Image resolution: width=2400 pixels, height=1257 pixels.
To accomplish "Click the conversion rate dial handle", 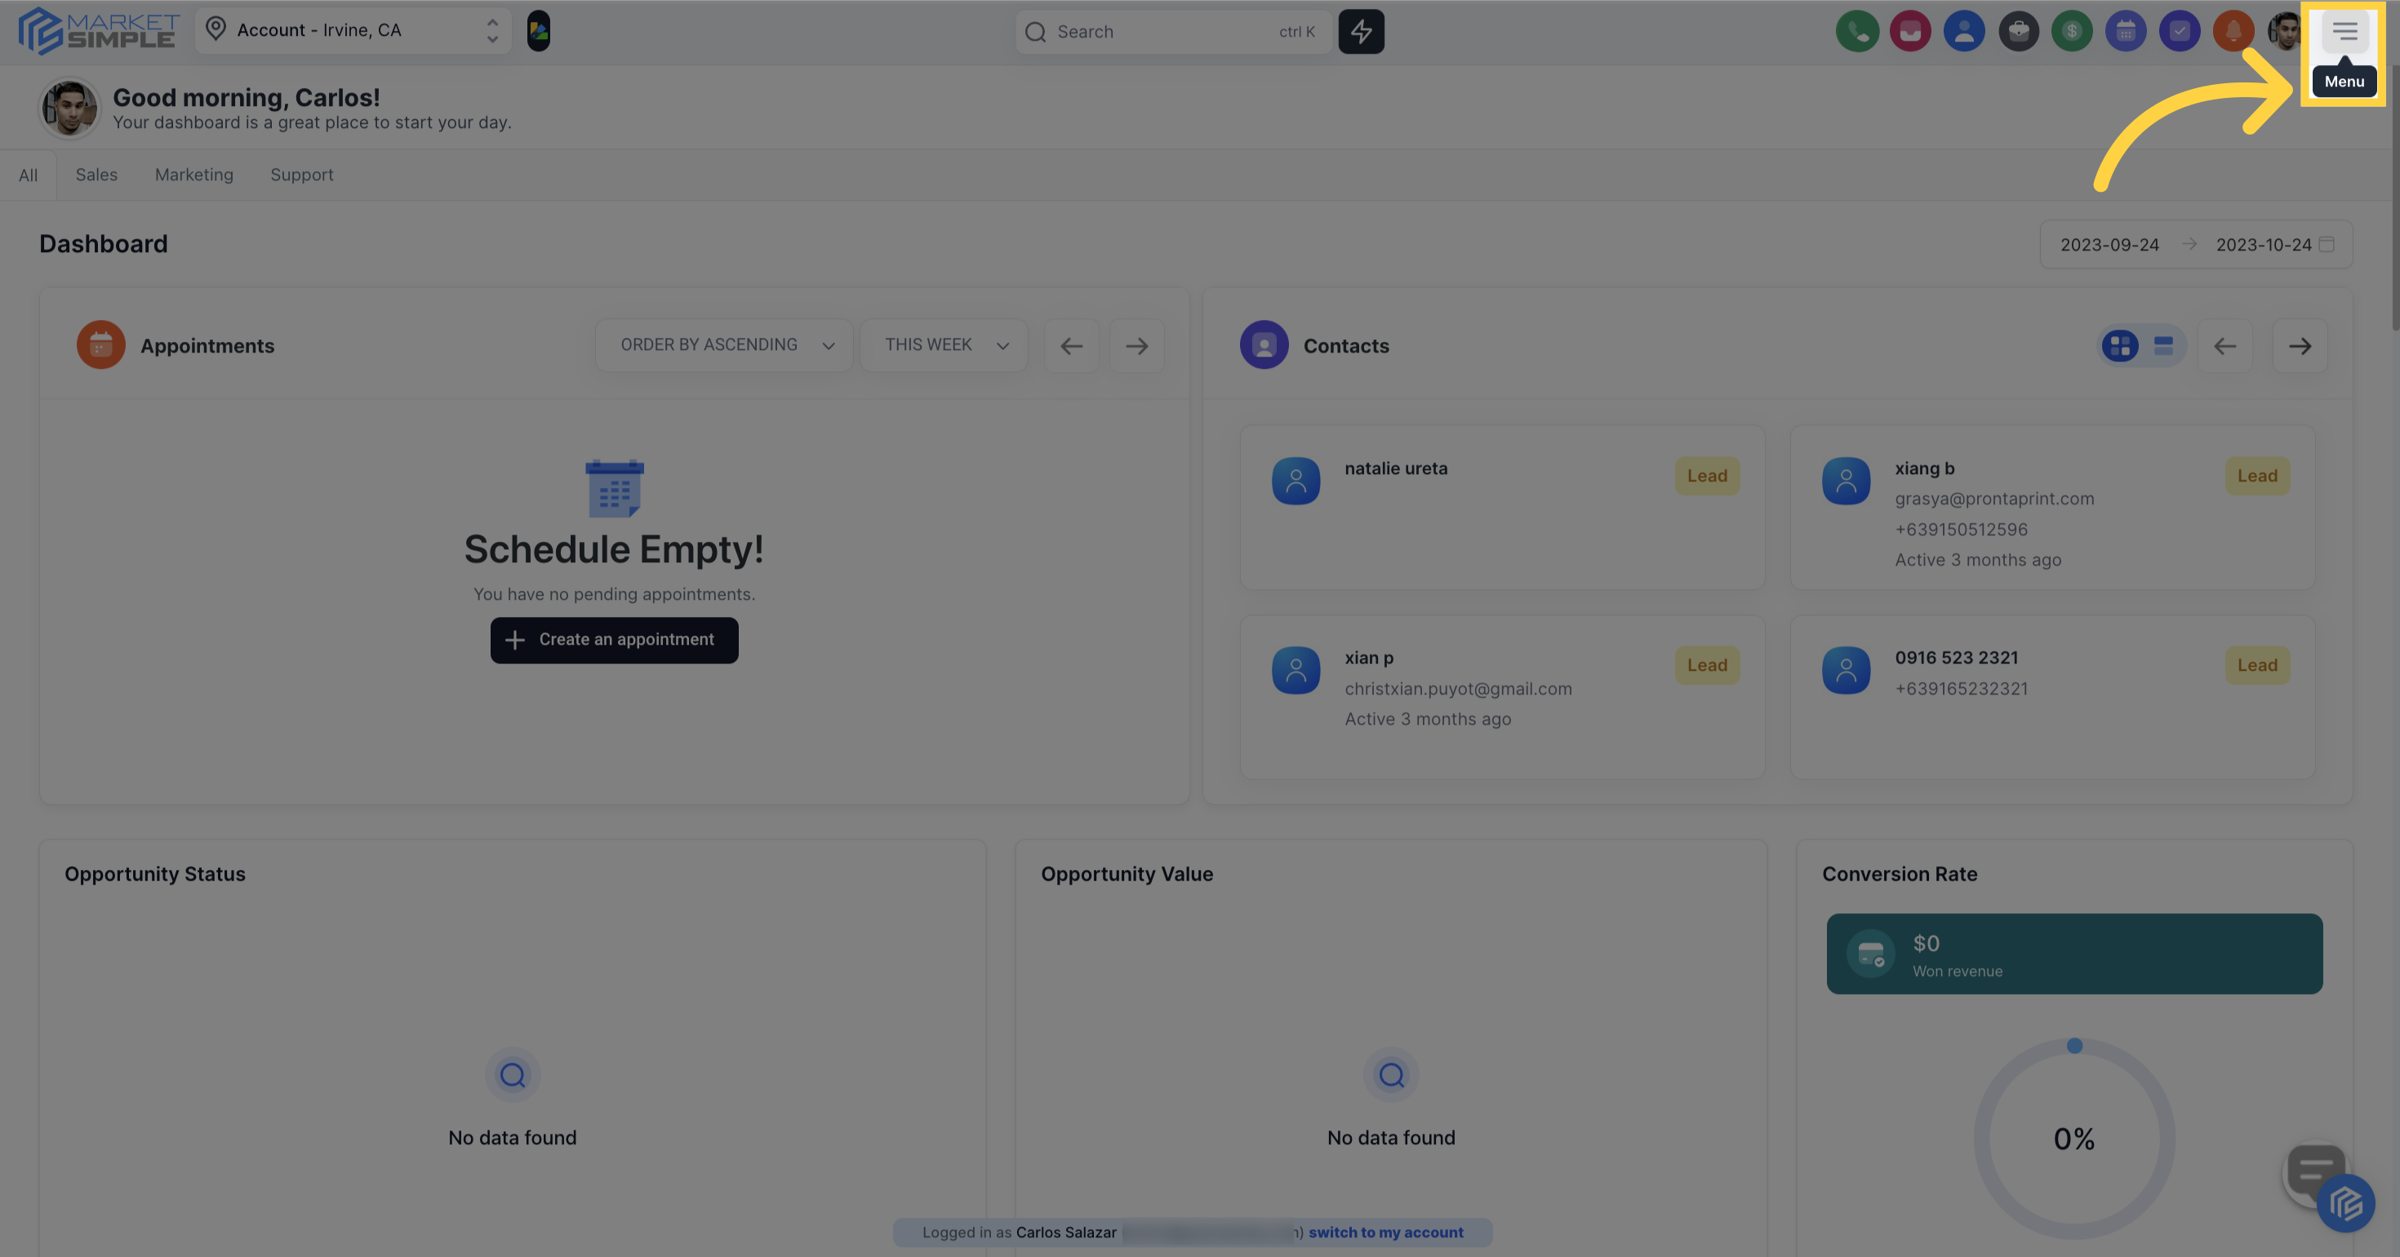I will [2074, 1046].
